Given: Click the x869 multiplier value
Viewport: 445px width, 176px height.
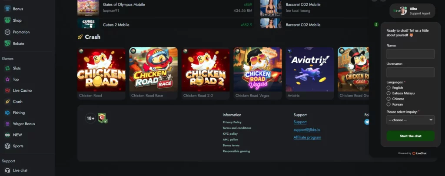Looking at the screenshot, I should tap(248, 4).
